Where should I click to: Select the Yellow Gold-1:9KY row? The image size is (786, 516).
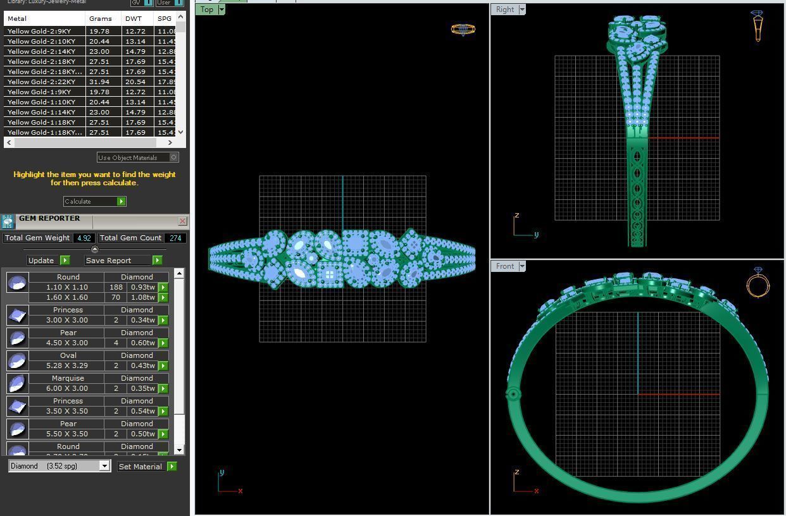pyautogui.click(x=90, y=92)
